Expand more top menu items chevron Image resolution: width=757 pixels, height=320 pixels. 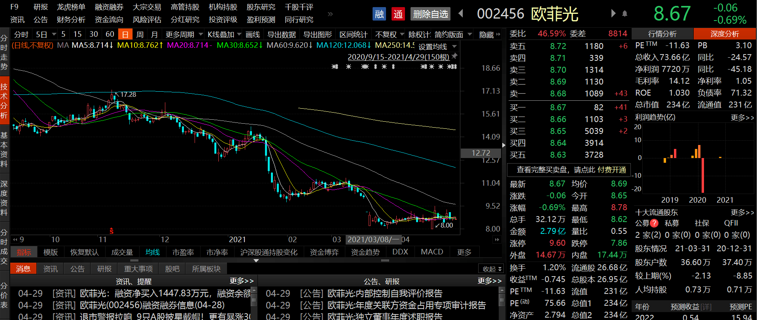pyautogui.click(x=330, y=14)
